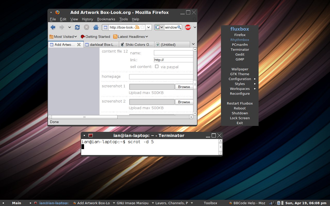The image size is (330, 206).
Task: Select Lock Screen in the fluxbox menu
Action: coord(240,118)
